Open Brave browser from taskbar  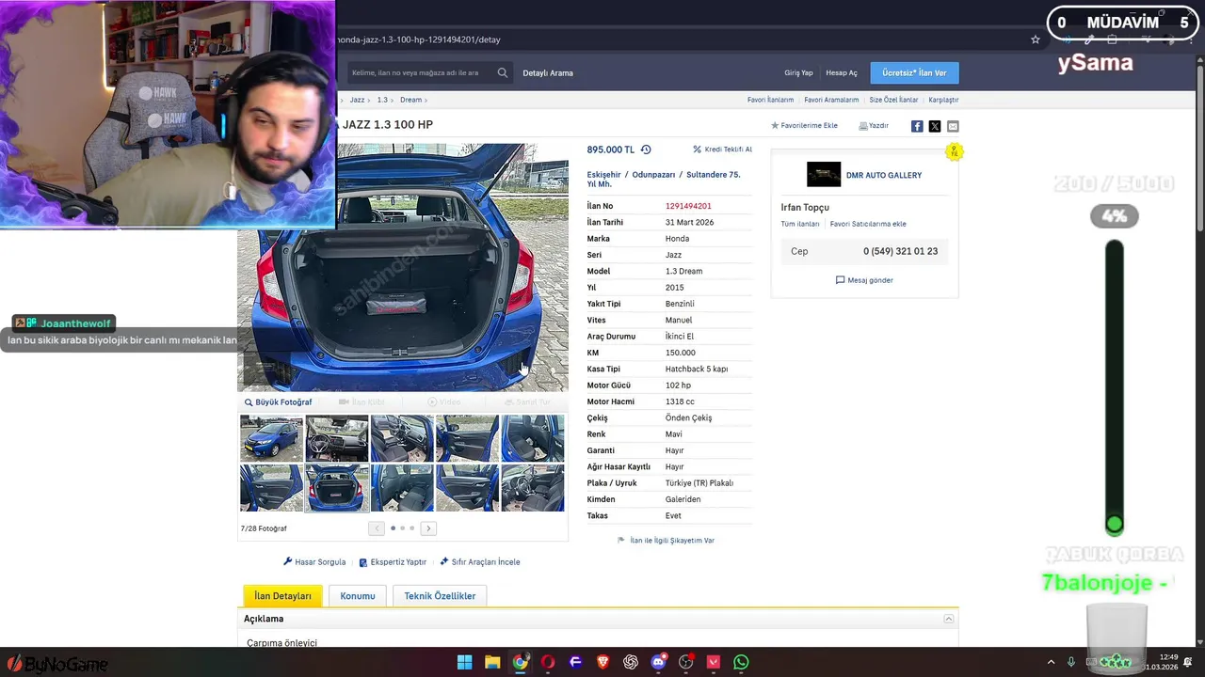coord(603,662)
